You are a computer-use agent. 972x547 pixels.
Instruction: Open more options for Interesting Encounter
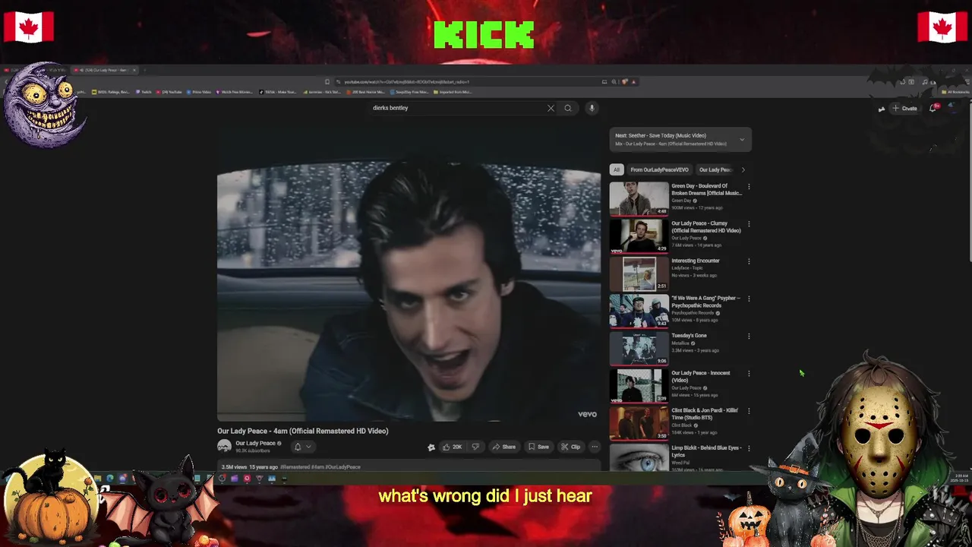pos(749,261)
